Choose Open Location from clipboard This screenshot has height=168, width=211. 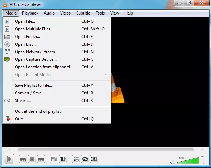[x=57, y=67]
